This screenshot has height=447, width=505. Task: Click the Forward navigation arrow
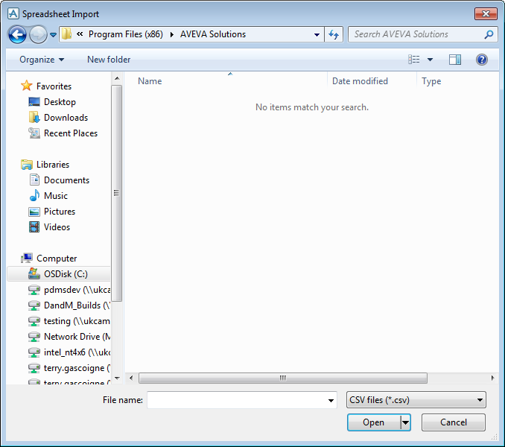point(38,34)
